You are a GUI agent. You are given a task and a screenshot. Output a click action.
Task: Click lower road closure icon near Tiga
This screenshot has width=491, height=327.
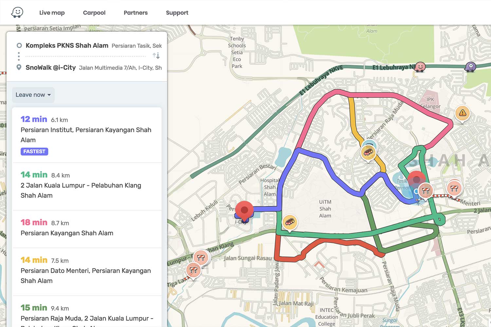point(193,271)
